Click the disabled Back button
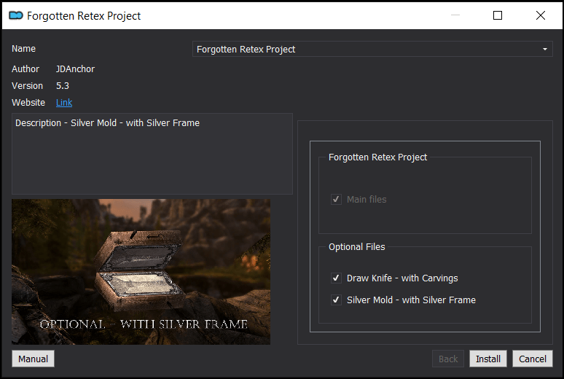 coord(448,359)
